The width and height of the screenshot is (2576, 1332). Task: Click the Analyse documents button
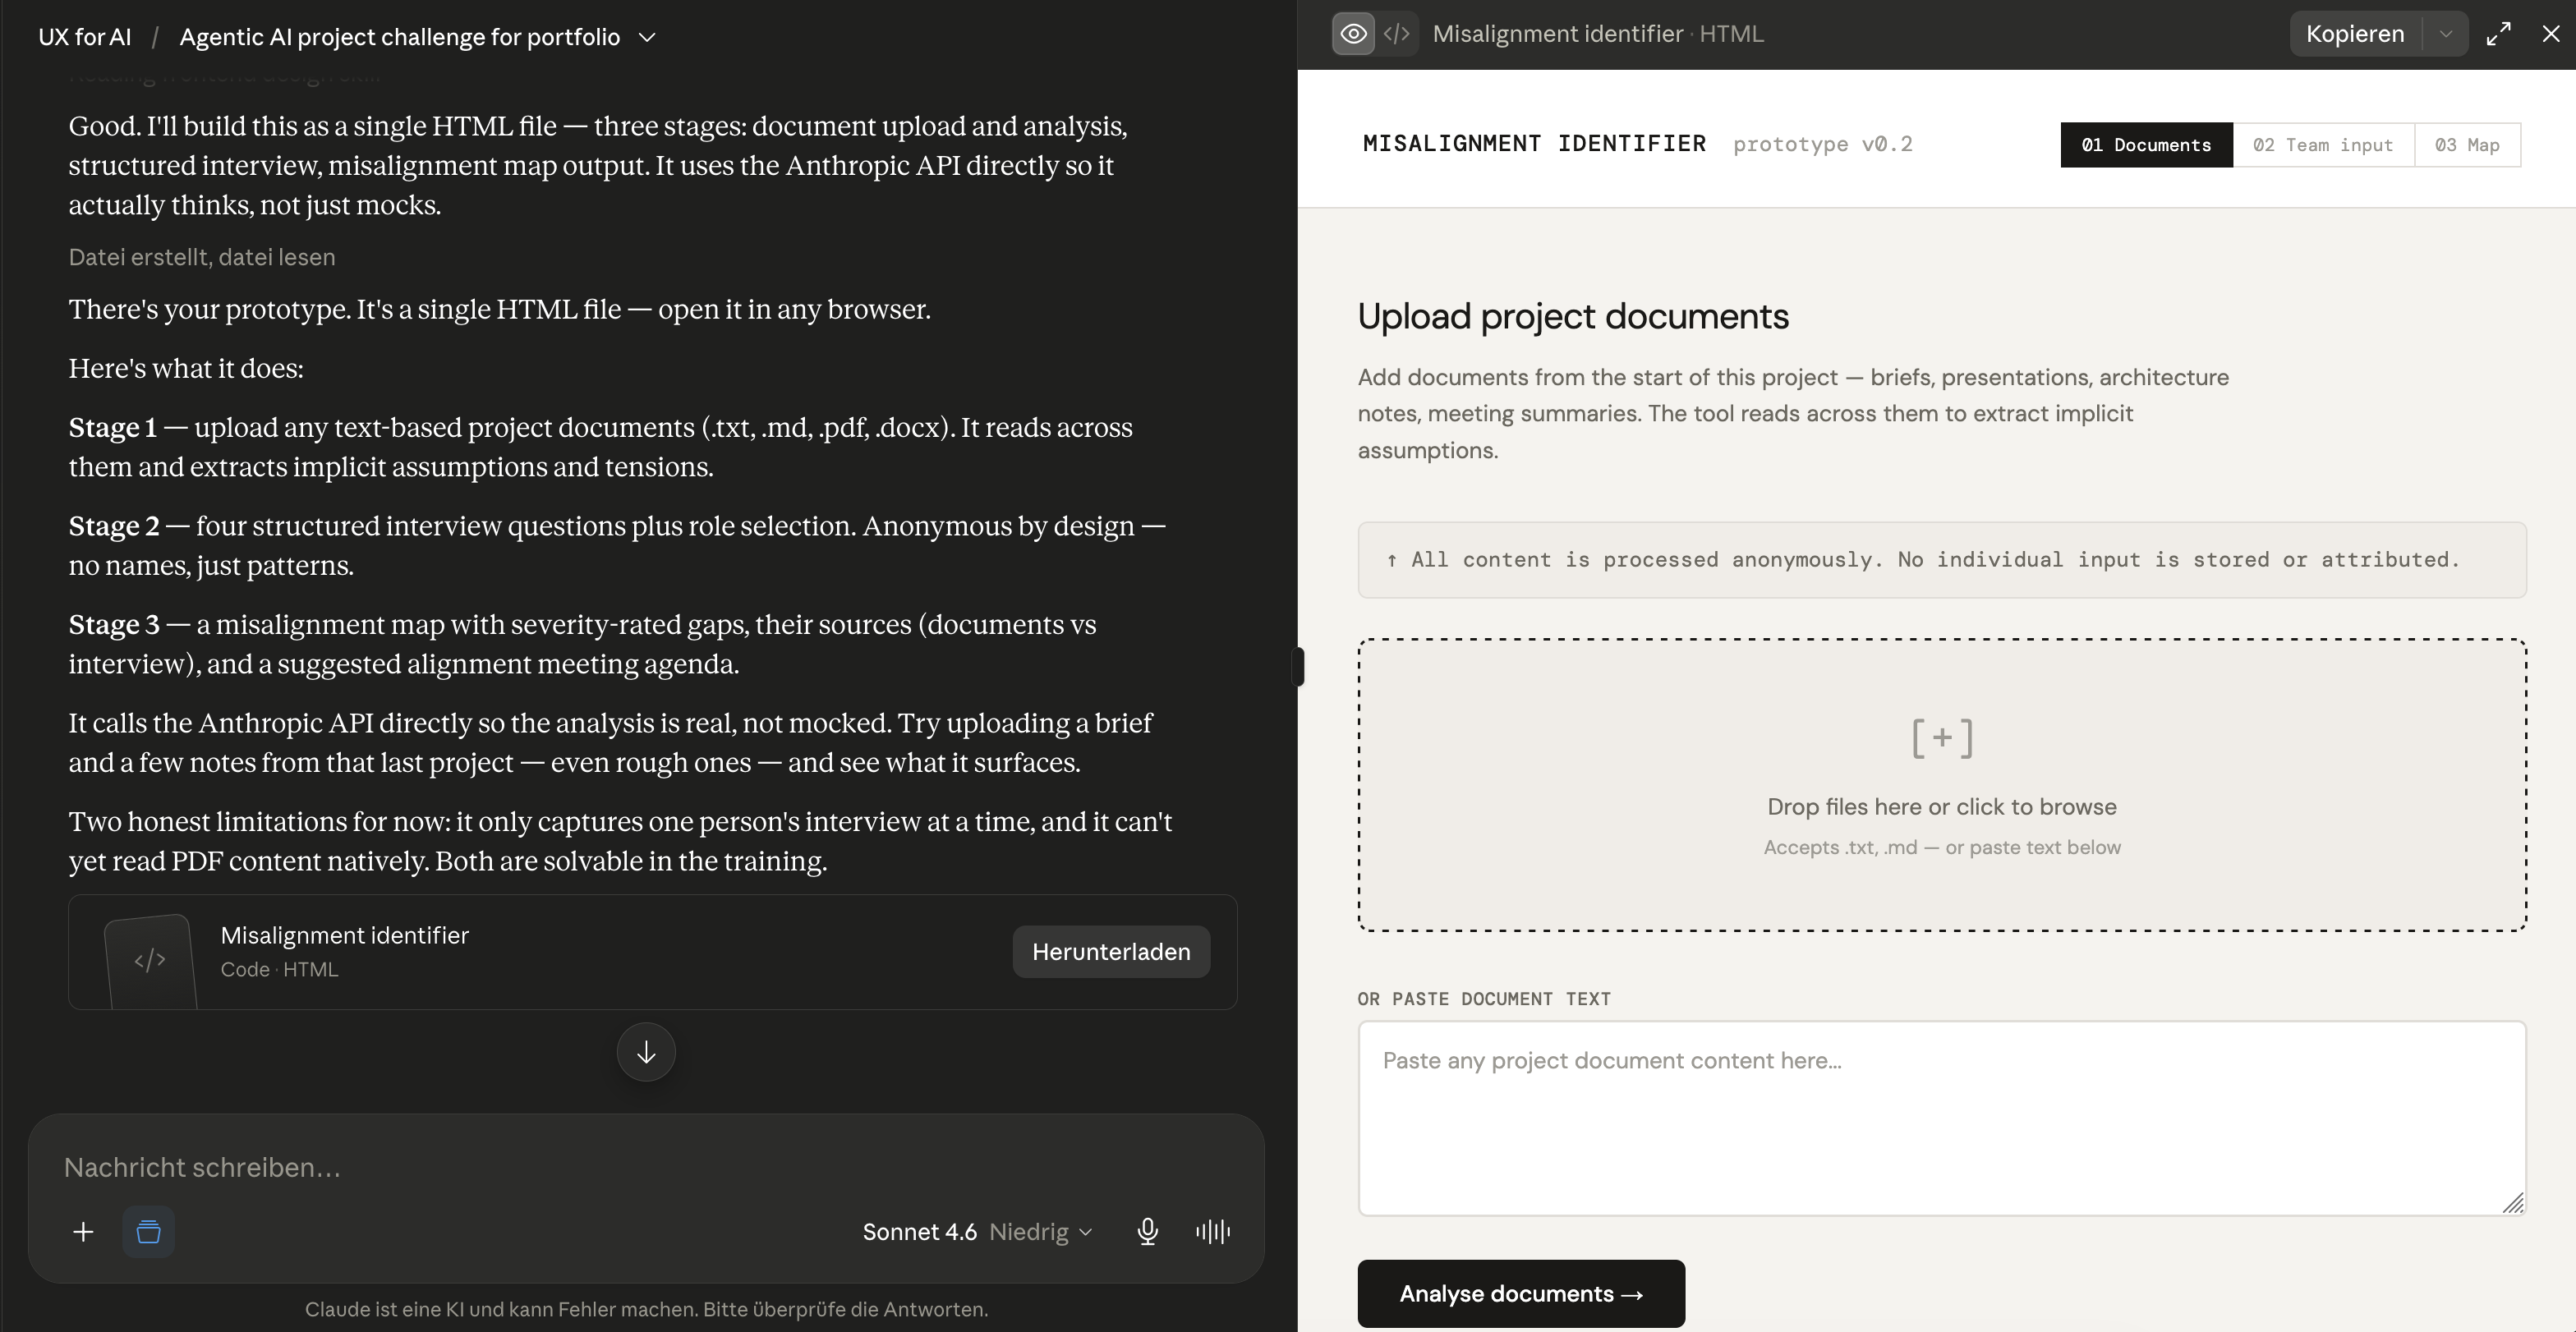[1521, 1294]
